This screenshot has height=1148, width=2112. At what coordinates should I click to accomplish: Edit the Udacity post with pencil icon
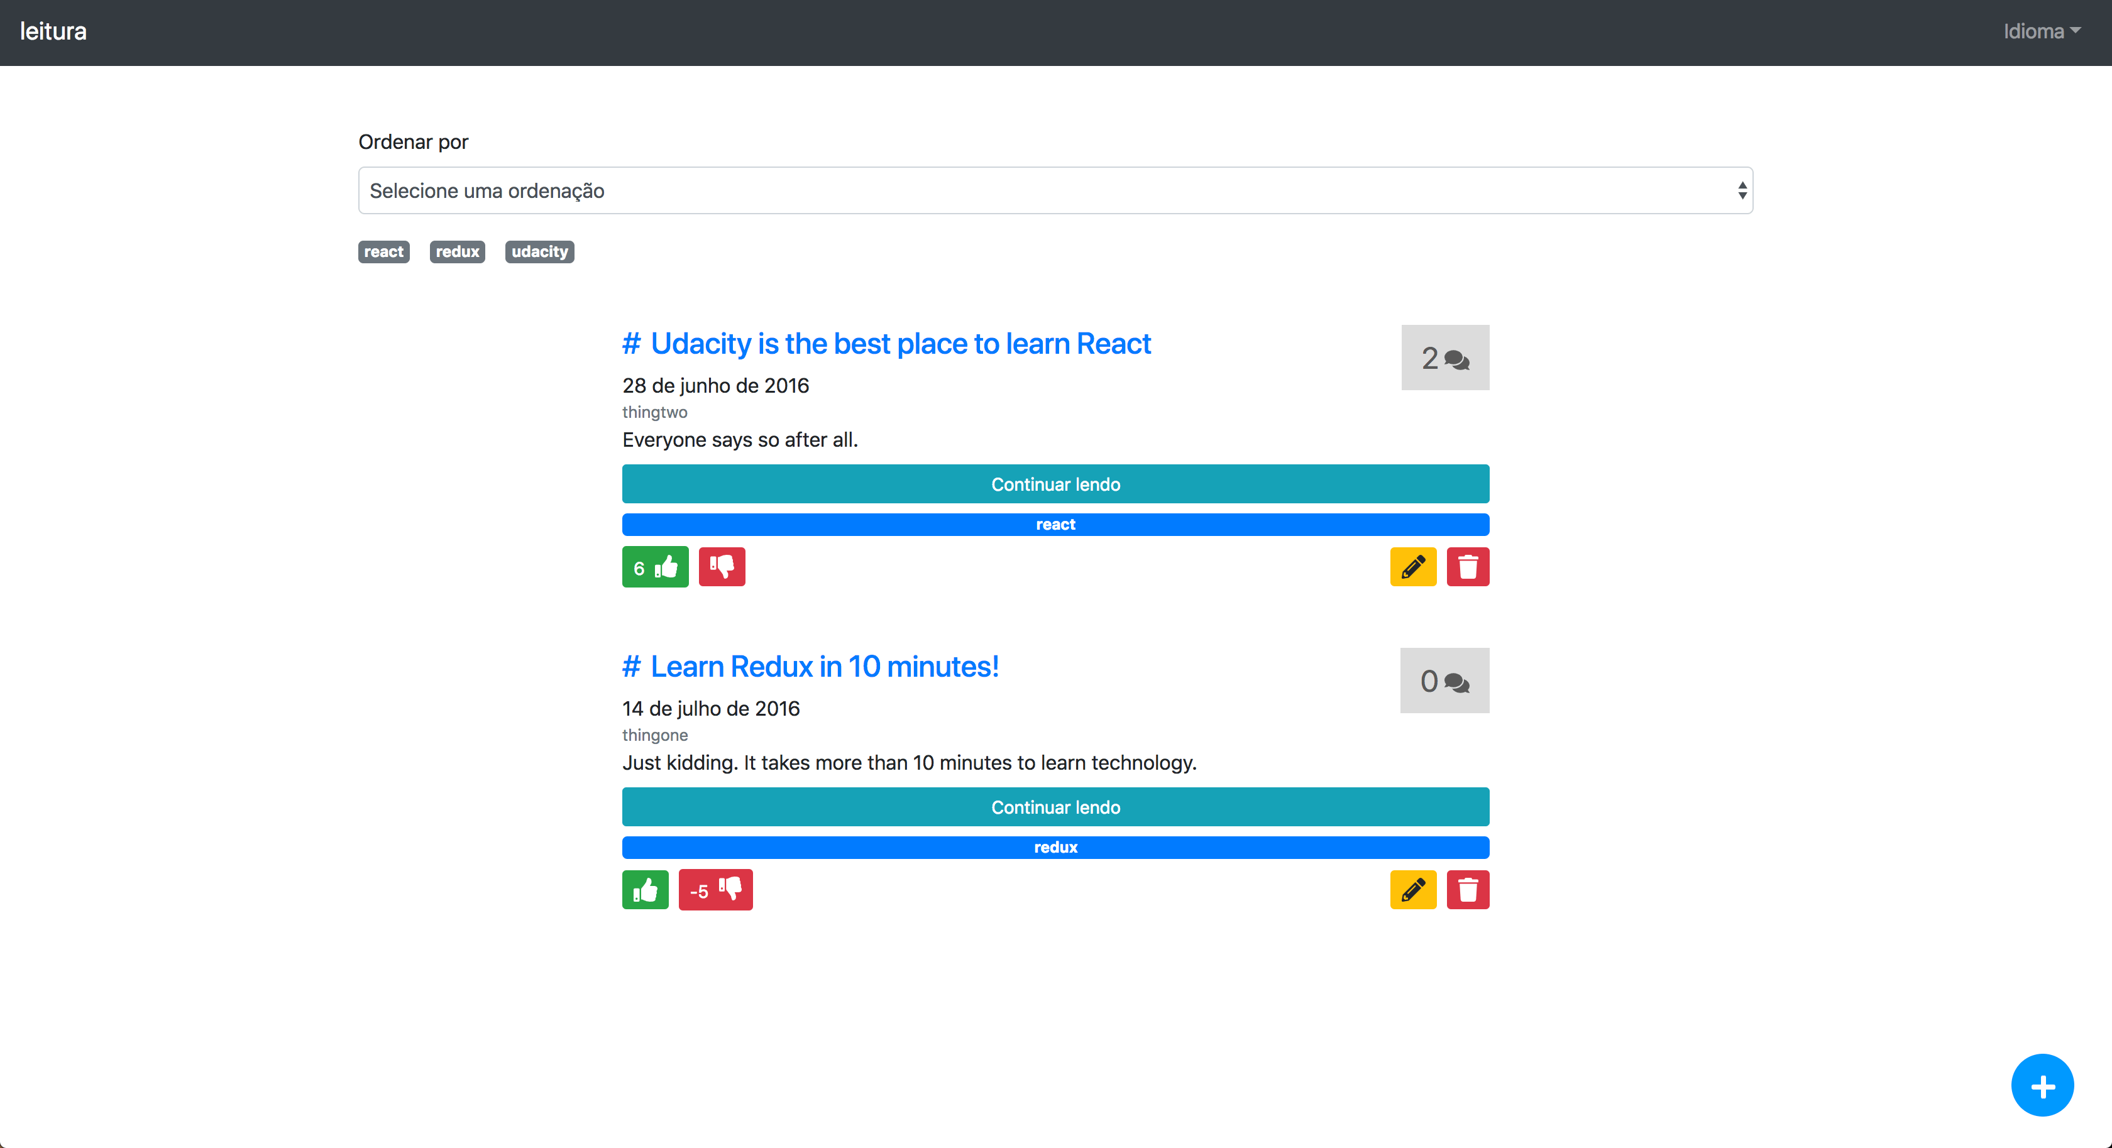point(1412,567)
